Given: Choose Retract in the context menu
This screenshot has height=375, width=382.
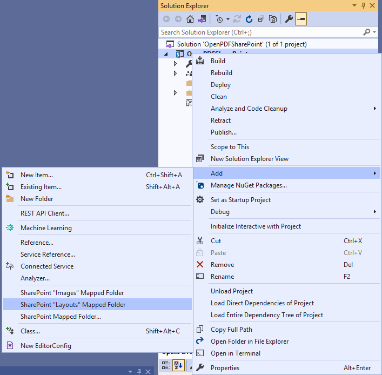Looking at the screenshot, I should [286, 120].
